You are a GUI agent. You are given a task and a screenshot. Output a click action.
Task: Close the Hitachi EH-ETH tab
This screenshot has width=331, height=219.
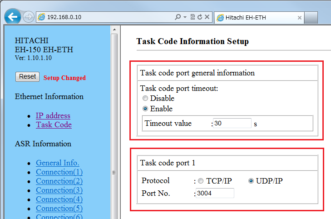300,18
